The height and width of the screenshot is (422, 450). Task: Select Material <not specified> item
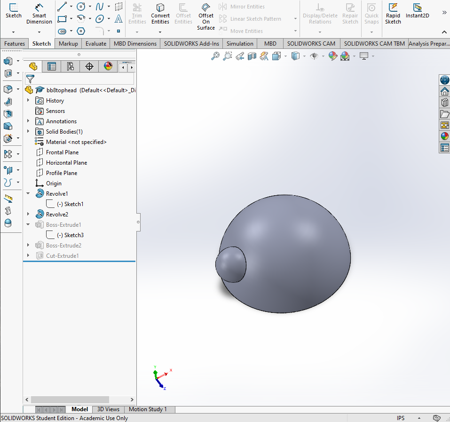(76, 142)
